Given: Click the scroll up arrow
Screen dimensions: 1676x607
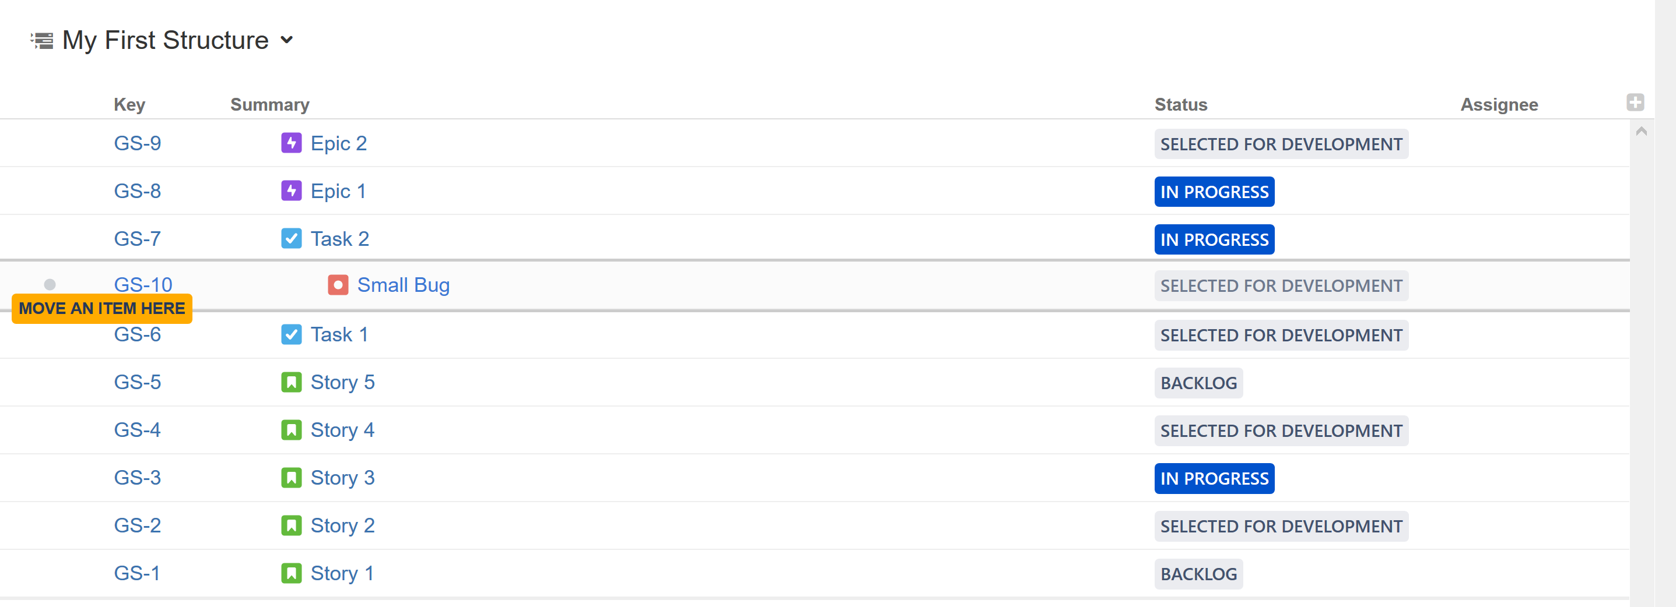Looking at the screenshot, I should pyautogui.click(x=1641, y=132).
